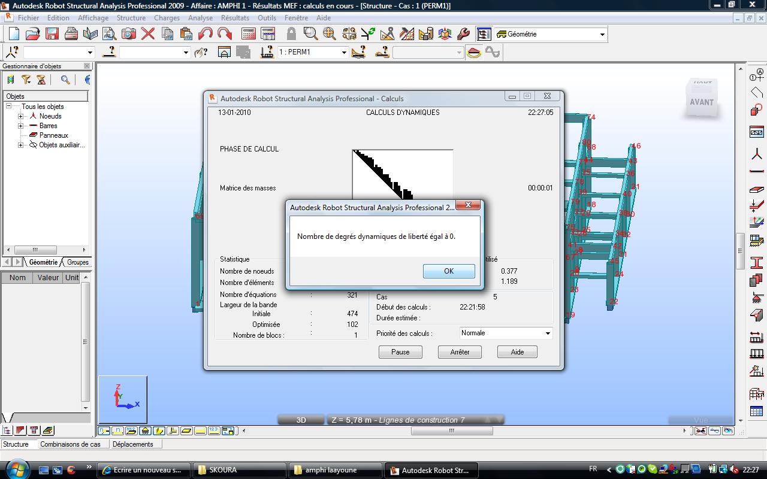The width and height of the screenshot is (767, 479).
Task: Switch to the Groupes tab
Action: point(77,262)
